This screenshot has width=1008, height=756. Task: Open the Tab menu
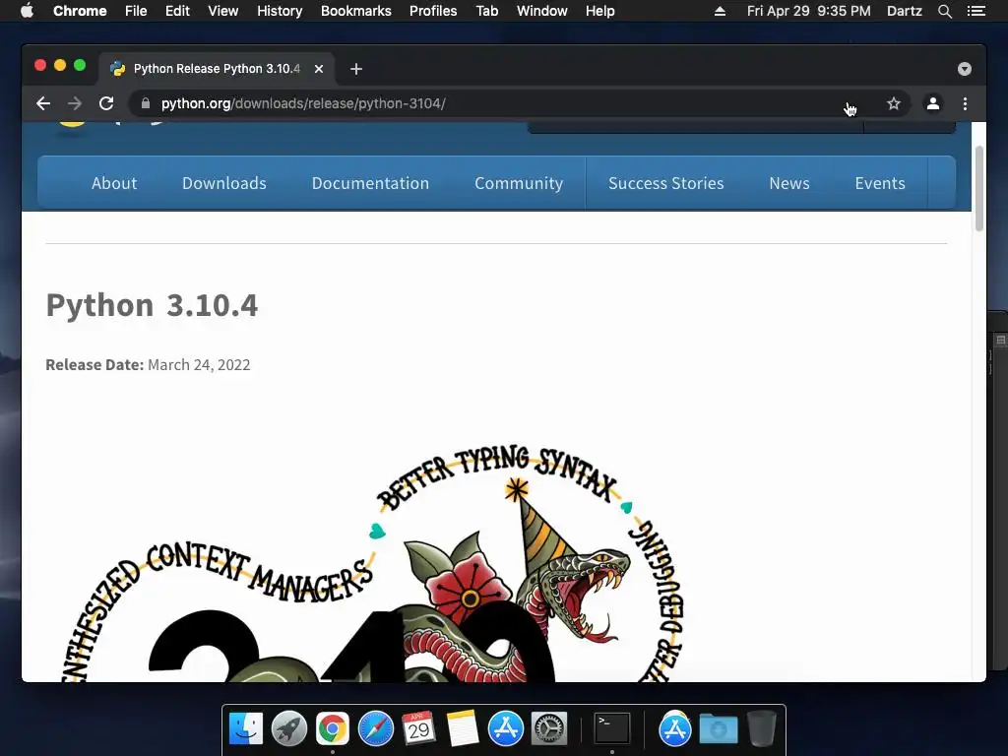click(x=487, y=11)
